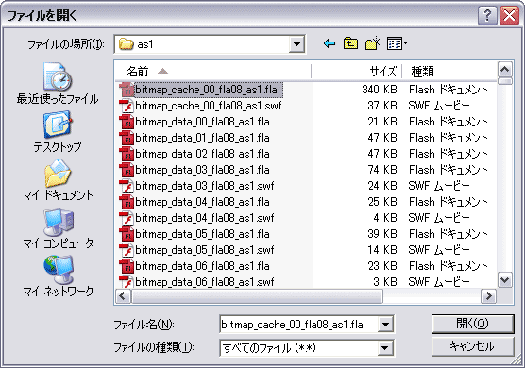The image size is (525, 368).
Task: Go back using the blue arrow icon
Action: tap(330, 43)
